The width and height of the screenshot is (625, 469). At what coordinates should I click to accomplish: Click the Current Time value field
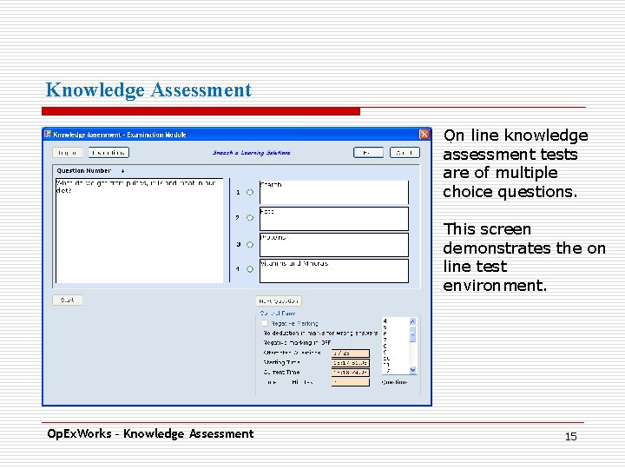[x=351, y=372]
